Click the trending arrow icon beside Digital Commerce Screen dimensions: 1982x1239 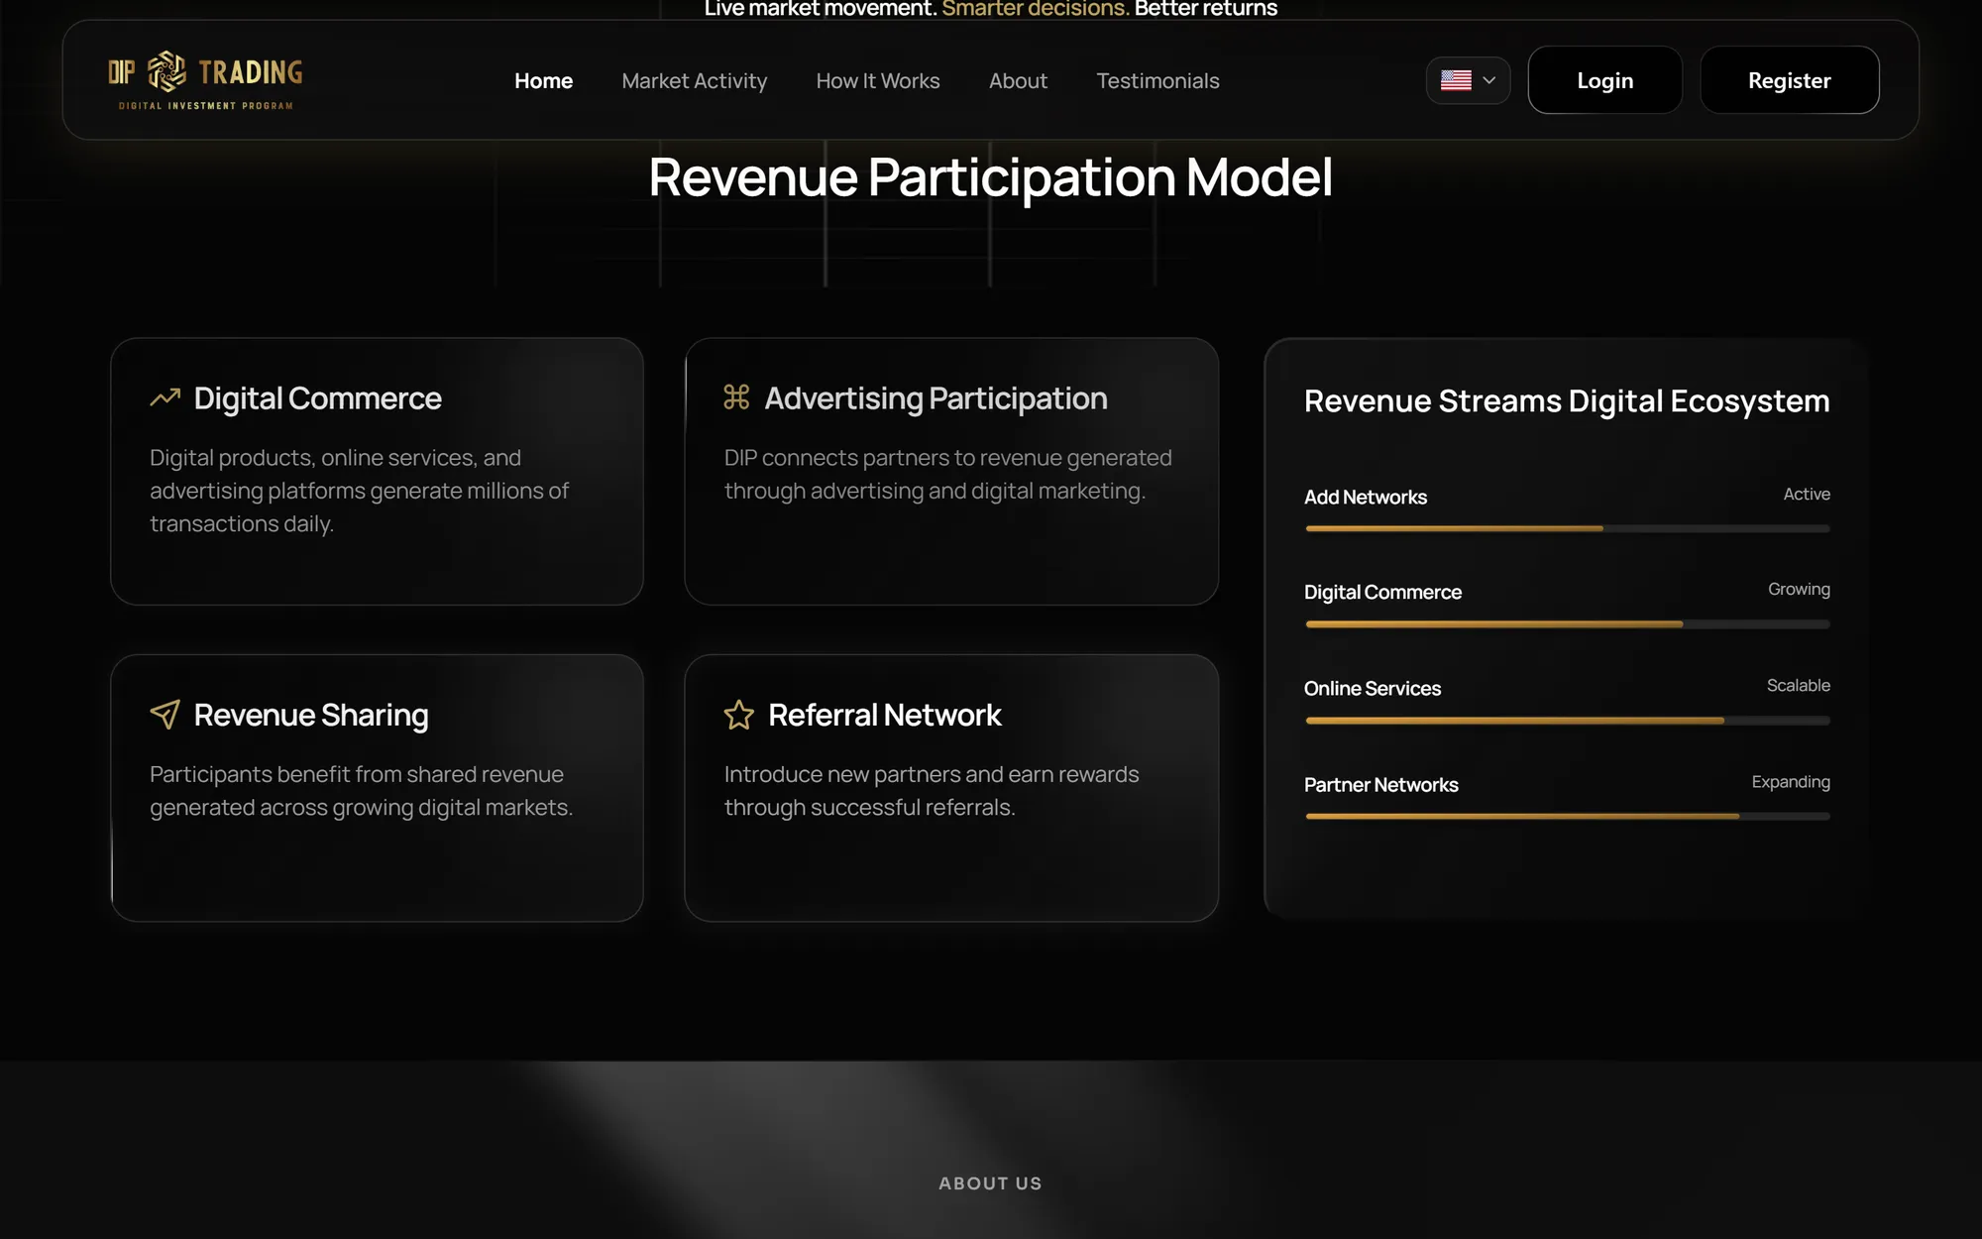(x=165, y=397)
